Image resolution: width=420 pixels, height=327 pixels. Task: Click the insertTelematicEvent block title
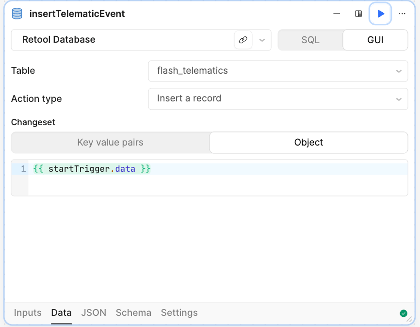[77, 14]
